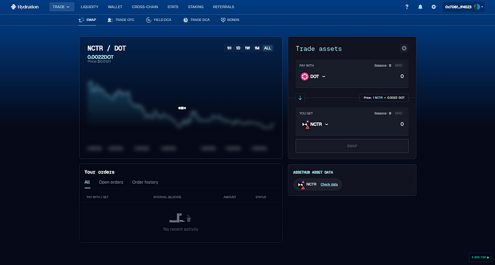Flip assets with the down arrow button

coord(300,98)
